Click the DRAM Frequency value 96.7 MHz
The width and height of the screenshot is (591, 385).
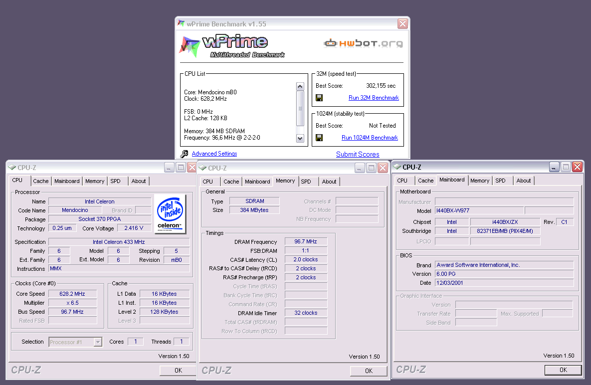point(306,241)
